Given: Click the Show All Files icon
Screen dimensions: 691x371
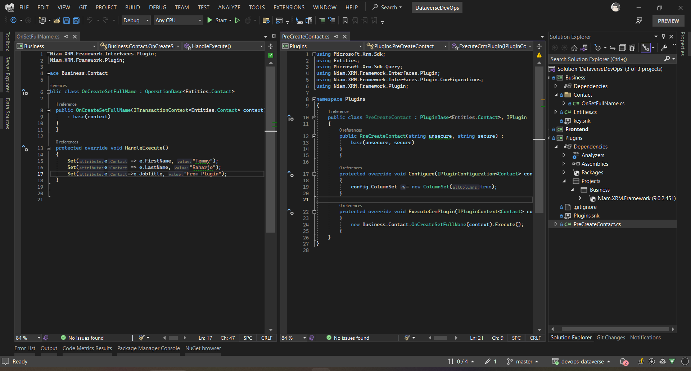Looking at the screenshot, I should pyautogui.click(x=632, y=48).
